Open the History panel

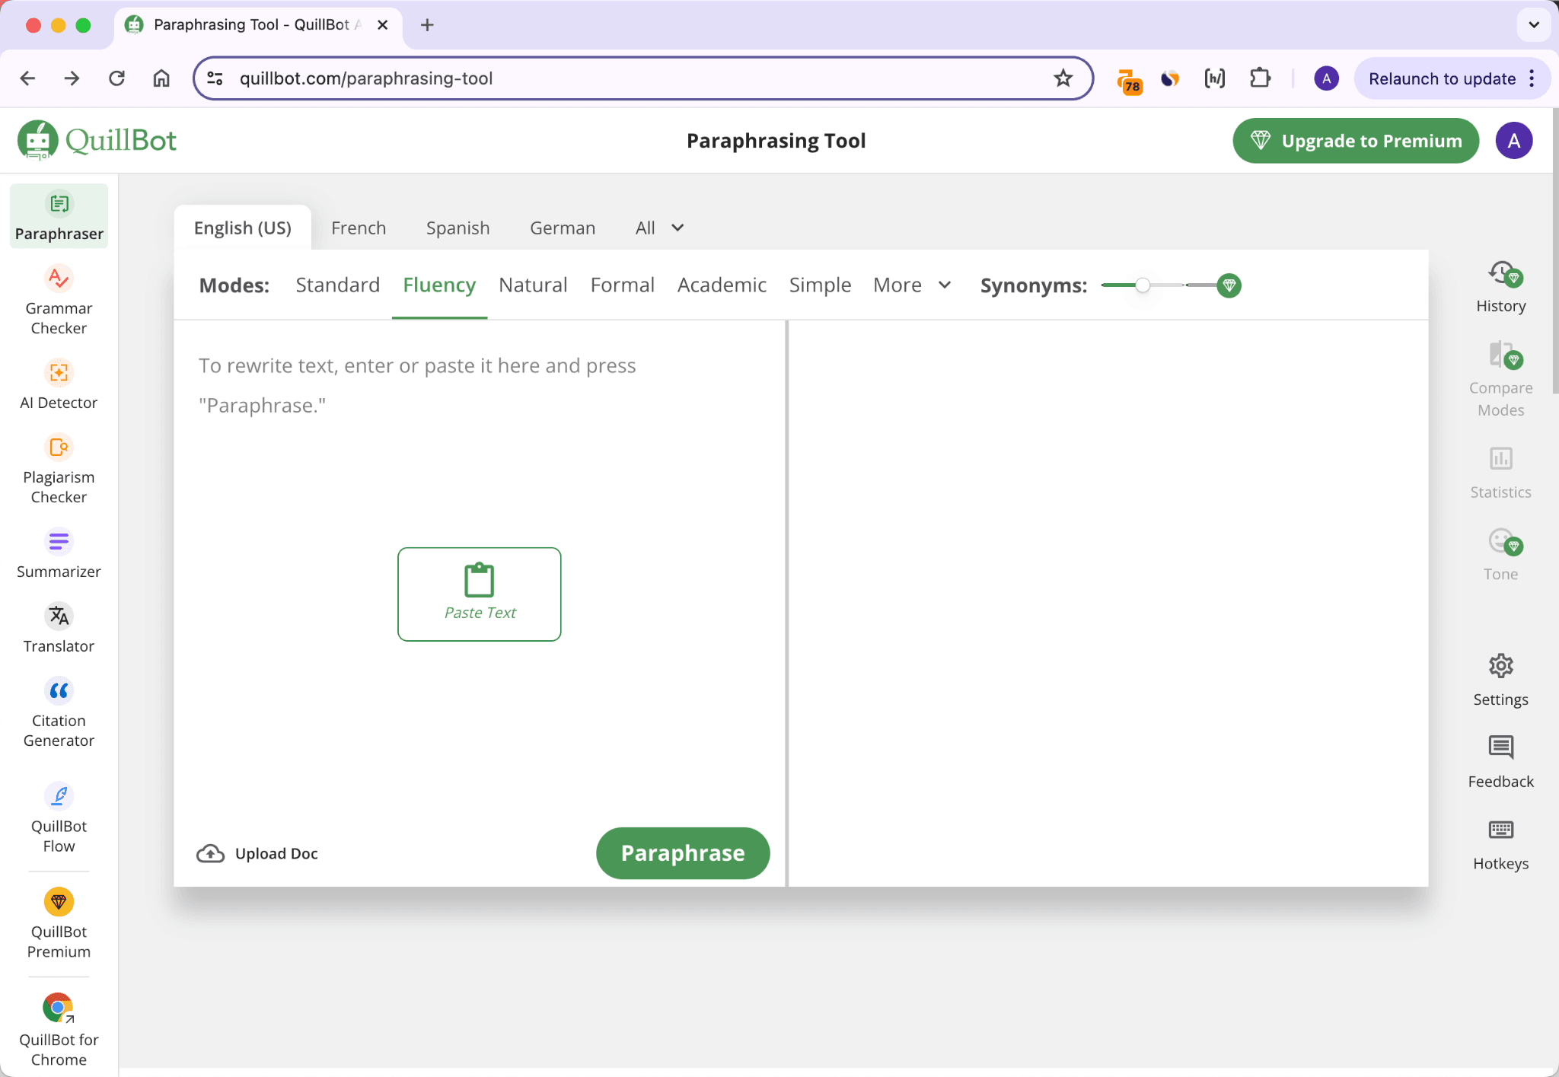point(1500,287)
